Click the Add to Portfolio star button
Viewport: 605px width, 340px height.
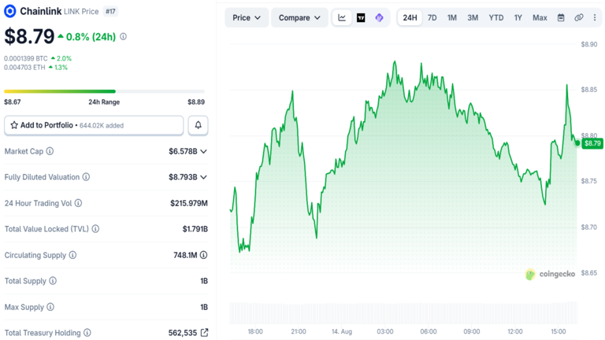pyautogui.click(x=94, y=125)
